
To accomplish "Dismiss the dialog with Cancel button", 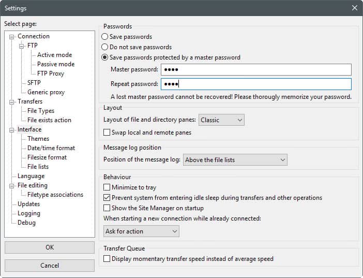I will [x=50, y=266].
